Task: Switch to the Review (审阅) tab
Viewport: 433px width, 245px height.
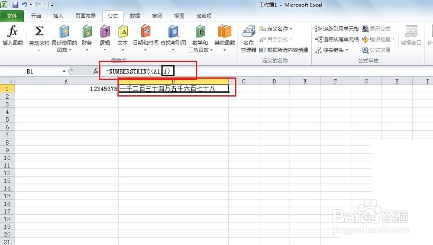Action: tap(157, 16)
